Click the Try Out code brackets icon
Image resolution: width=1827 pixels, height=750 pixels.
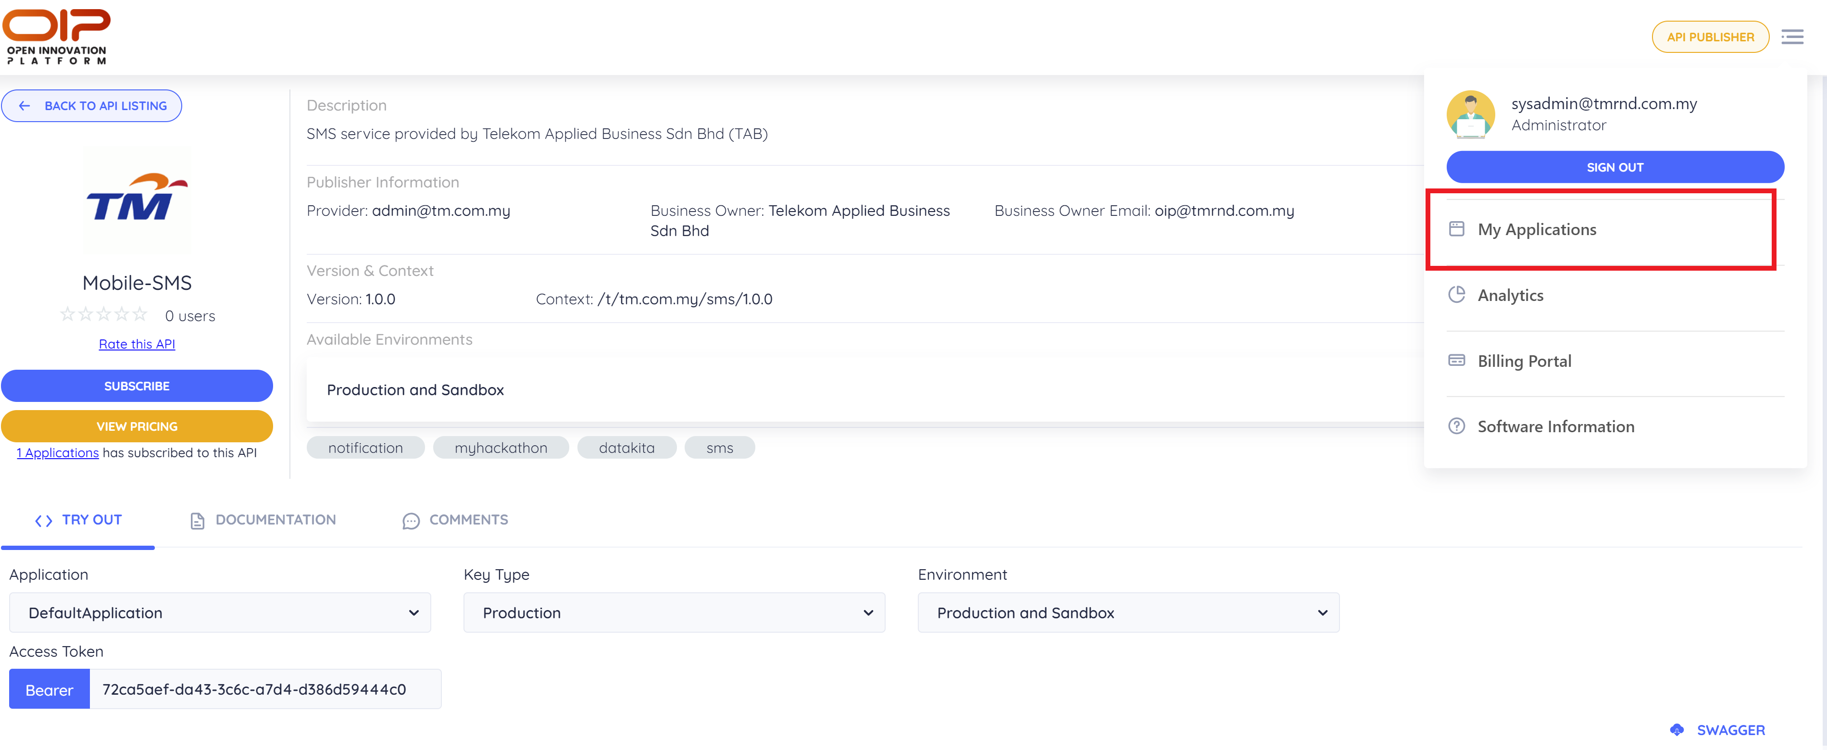[x=43, y=521]
